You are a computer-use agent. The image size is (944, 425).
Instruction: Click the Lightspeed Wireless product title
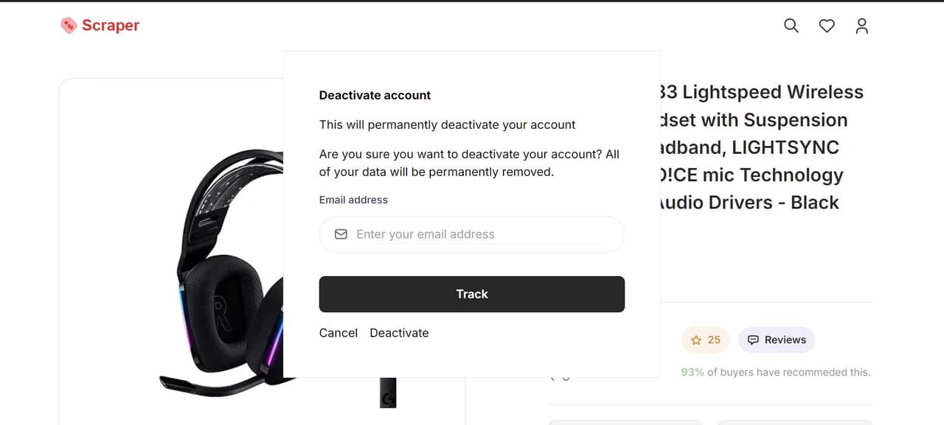[760, 93]
